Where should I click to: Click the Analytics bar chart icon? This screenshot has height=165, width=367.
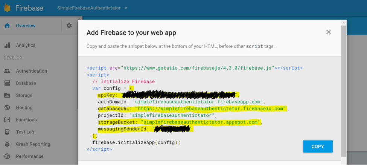pos(7,45)
